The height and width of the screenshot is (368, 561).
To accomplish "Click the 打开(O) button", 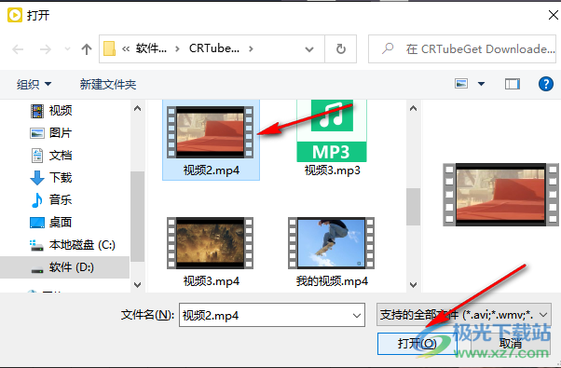I will (417, 344).
